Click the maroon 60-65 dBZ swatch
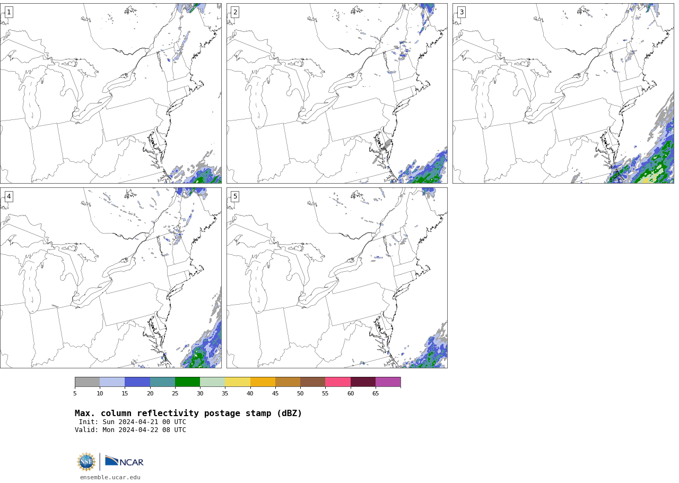Image resolution: width=679 pixels, height=483 pixels. (x=363, y=382)
